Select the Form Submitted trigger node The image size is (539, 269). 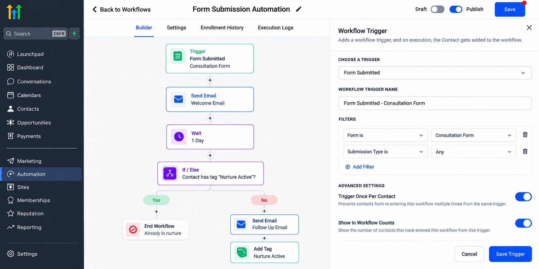210,59
